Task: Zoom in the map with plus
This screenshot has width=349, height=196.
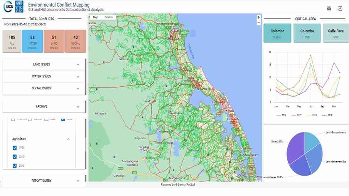Action: tap(258, 17)
